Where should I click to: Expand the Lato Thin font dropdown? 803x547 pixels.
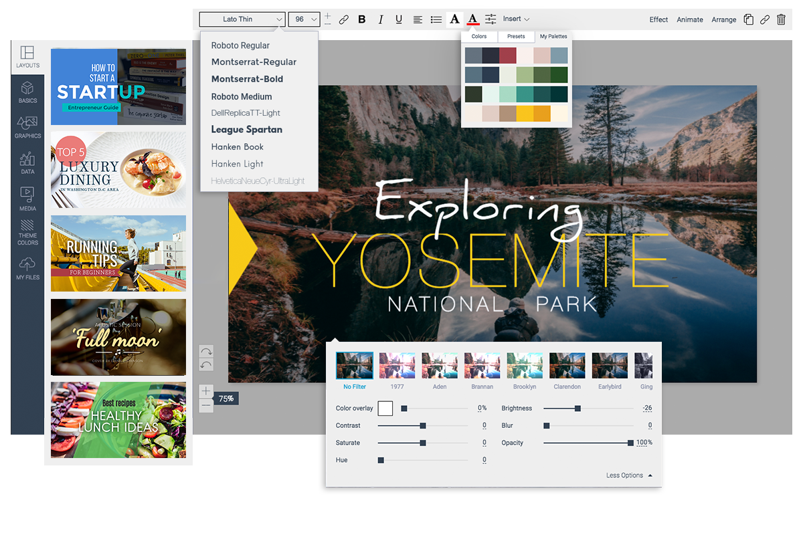click(242, 19)
